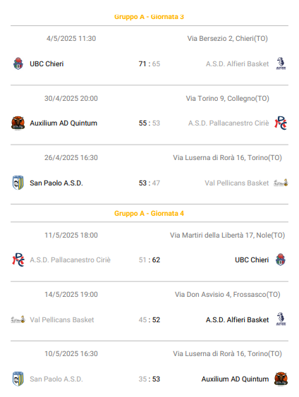
Task: Select San Paolo A.S.D. crest in Giornata 3
Action: 18,183
